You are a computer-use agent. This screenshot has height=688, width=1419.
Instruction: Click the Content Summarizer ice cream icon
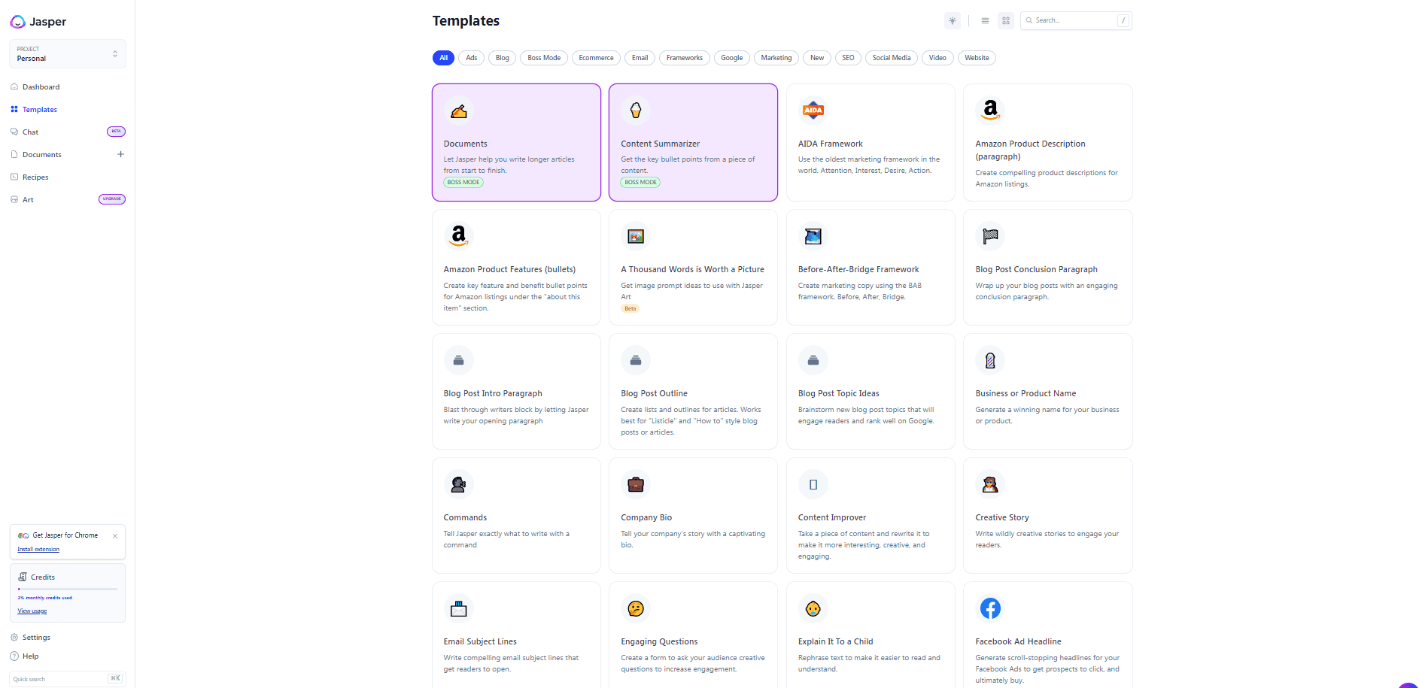[x=636, y=111]
